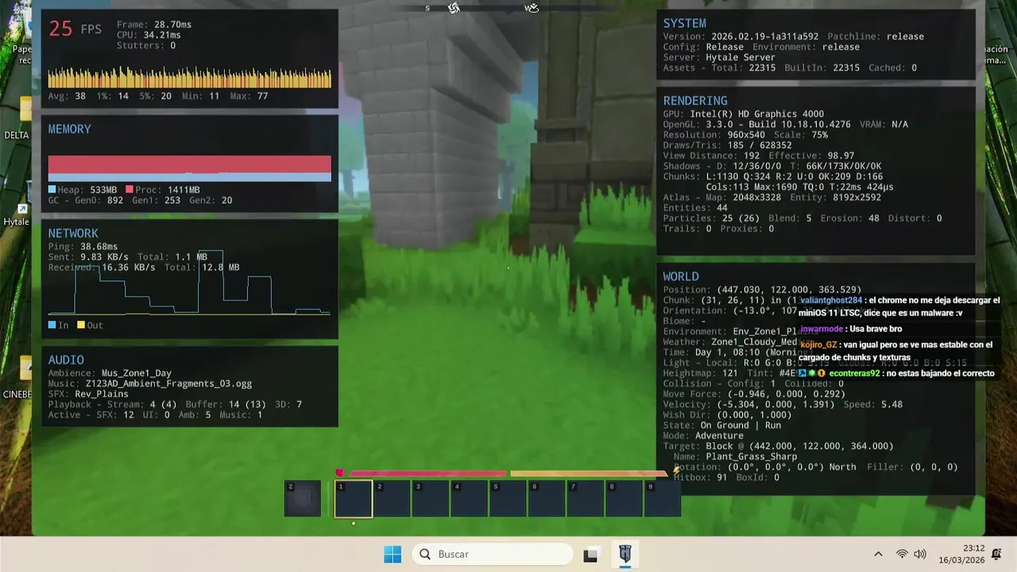Viewport: 1017px width, 572px height.
Task: Click the yellow Out legend swatch
Action: tap(81, 325)
